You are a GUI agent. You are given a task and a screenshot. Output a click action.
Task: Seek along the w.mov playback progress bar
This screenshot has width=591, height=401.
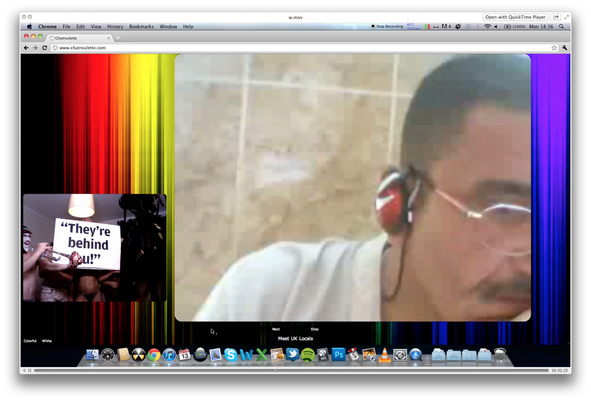pyautogui.click(x=291, y=370)
